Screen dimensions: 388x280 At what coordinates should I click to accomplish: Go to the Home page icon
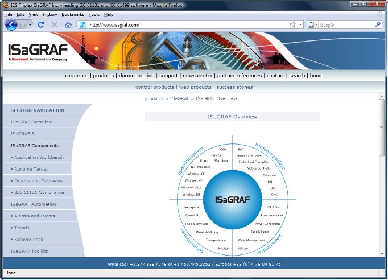point(68,25)
